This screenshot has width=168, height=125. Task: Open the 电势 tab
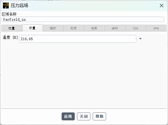point(94,28)
